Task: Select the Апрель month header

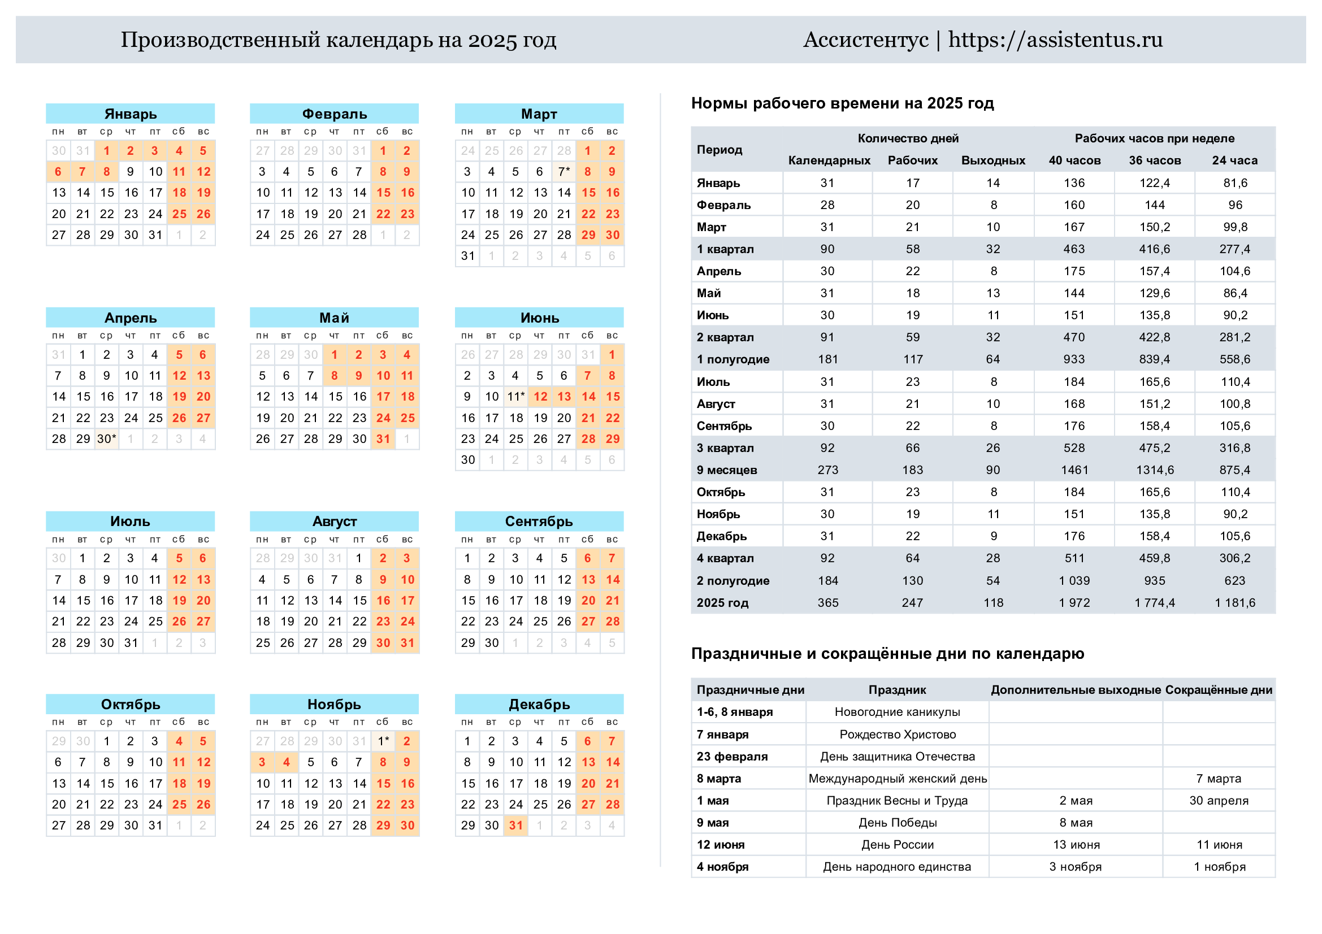Action: pyautogui.click(x=130, y=317)
